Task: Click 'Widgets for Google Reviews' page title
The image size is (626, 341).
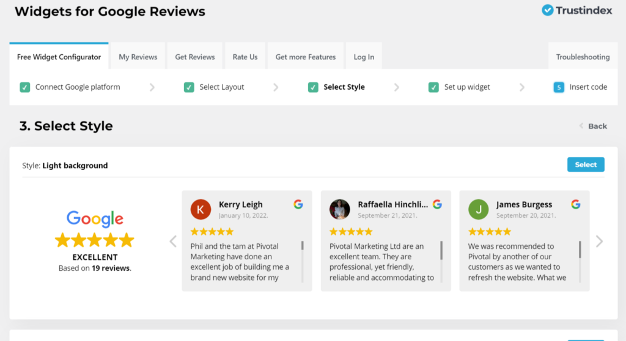Action: pos(110,11)
